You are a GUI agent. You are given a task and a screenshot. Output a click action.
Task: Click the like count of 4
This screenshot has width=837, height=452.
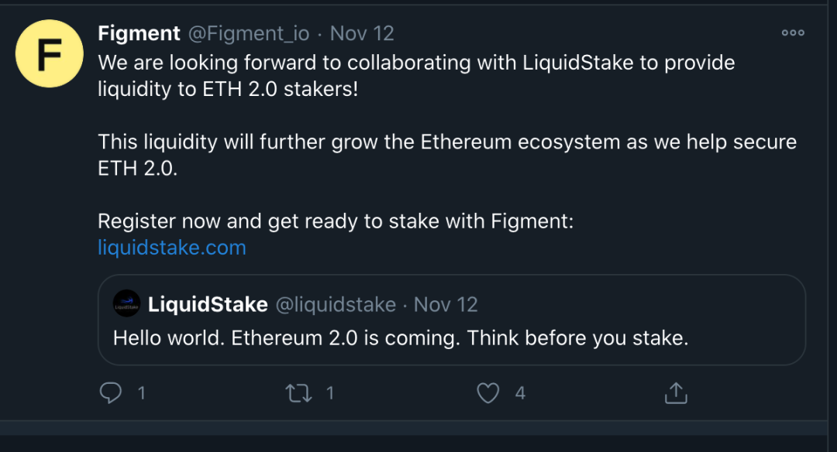point(521,393)
